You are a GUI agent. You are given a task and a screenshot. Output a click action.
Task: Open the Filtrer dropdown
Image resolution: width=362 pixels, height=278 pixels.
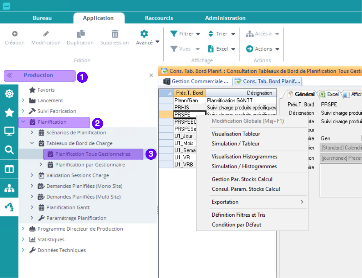point(185,34)
